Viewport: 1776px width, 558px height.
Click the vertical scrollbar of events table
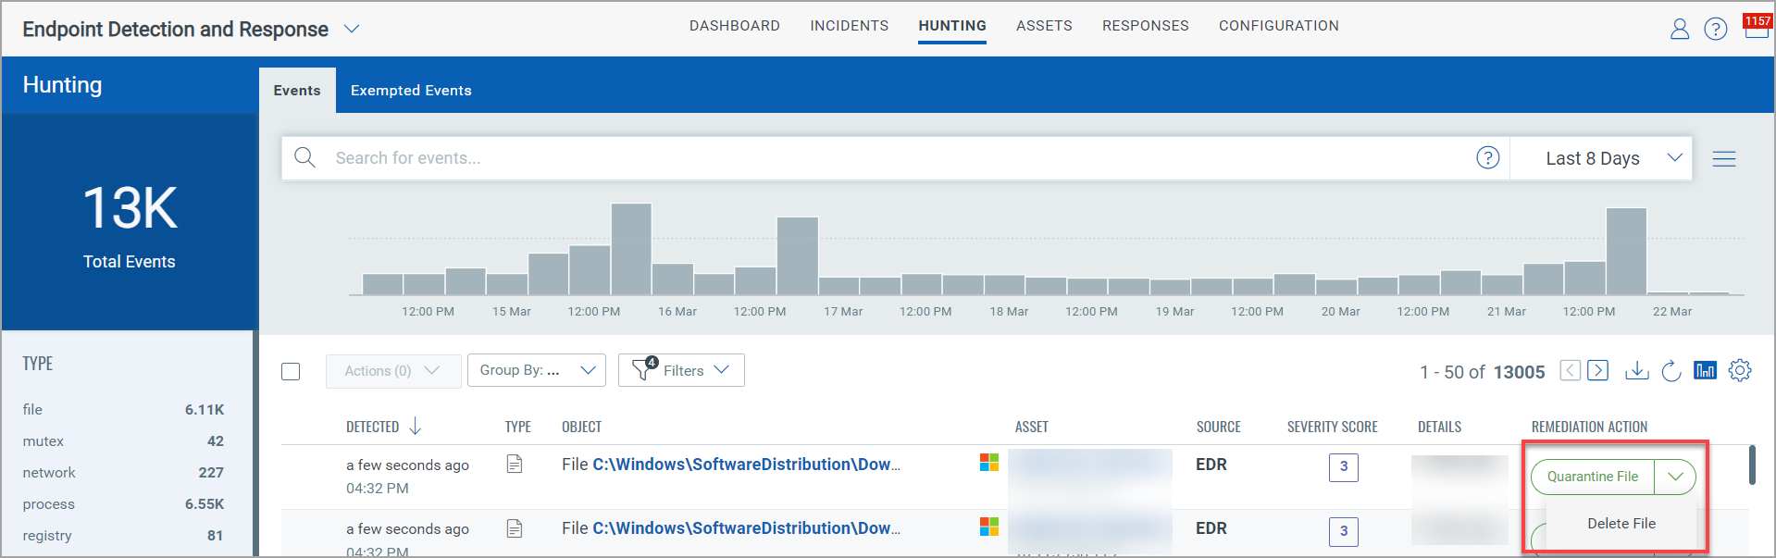point(1752,465)
